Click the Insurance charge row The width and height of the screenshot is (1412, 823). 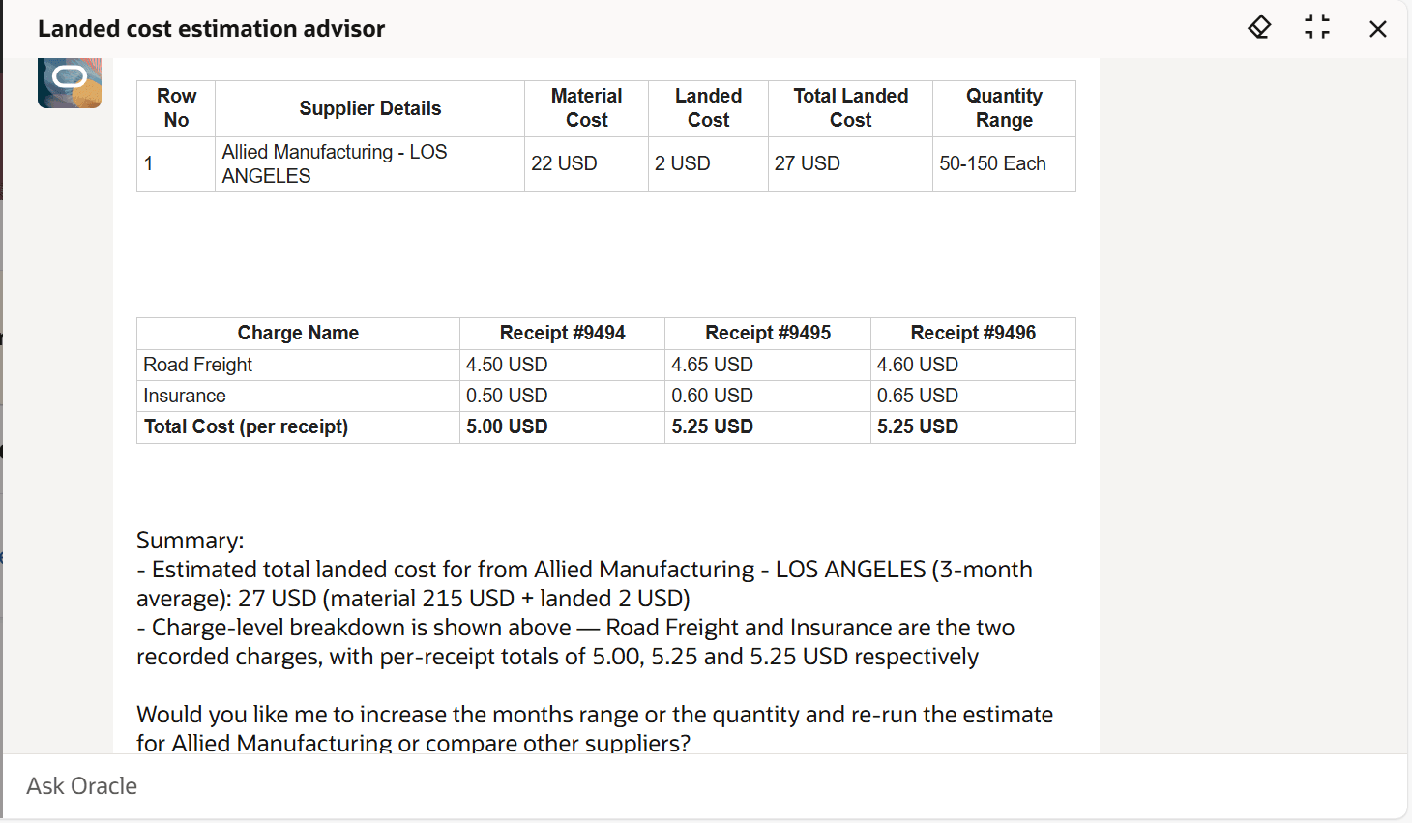tap(184, 396)
